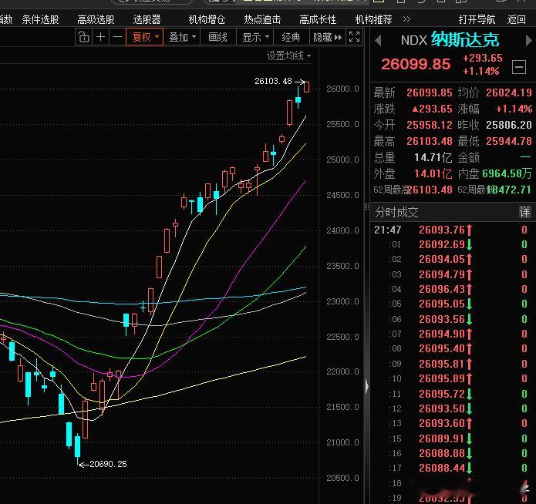
Task: Expand more menu items with double chevron
Action: tap(406, 19)
